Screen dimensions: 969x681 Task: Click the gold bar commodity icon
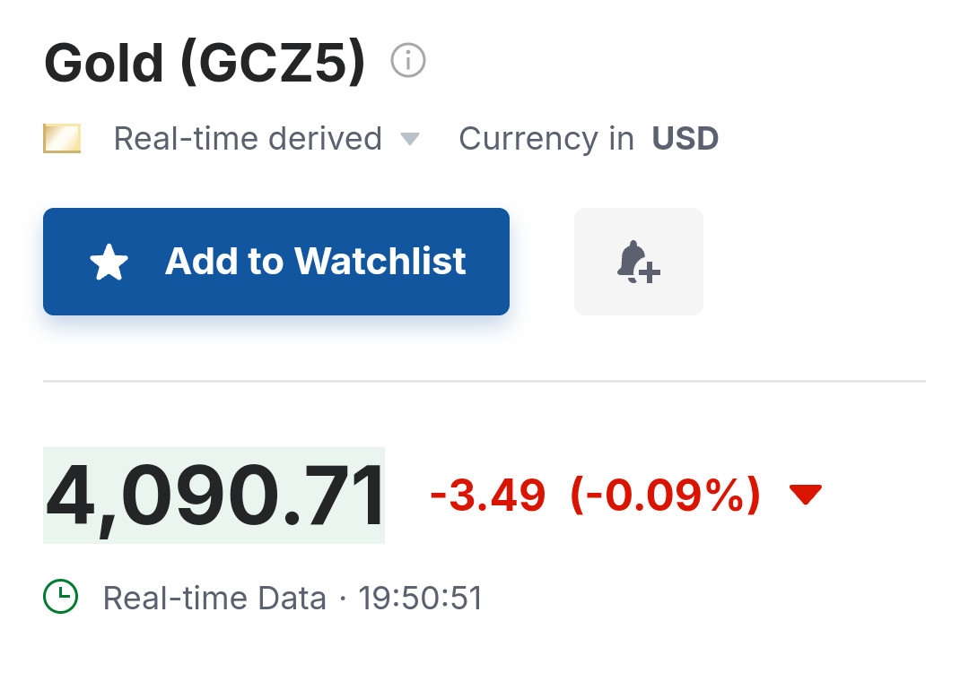pyautogui.click(x=62, y=139)
